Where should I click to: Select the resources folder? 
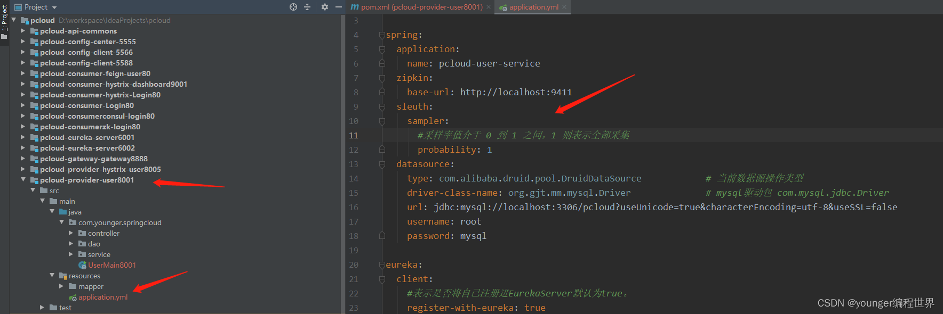click(x=84, y=276)
